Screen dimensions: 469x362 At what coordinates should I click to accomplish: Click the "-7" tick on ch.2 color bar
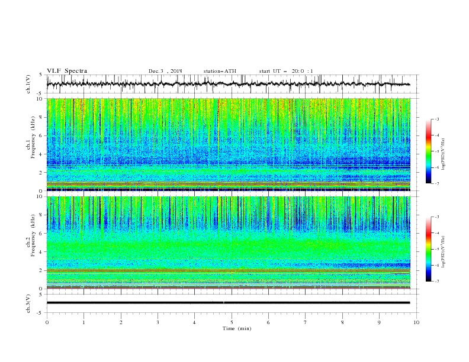coord(436,281)
